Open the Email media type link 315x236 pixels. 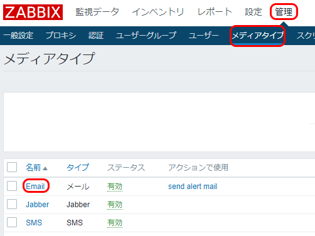click(x=35, y=186)
